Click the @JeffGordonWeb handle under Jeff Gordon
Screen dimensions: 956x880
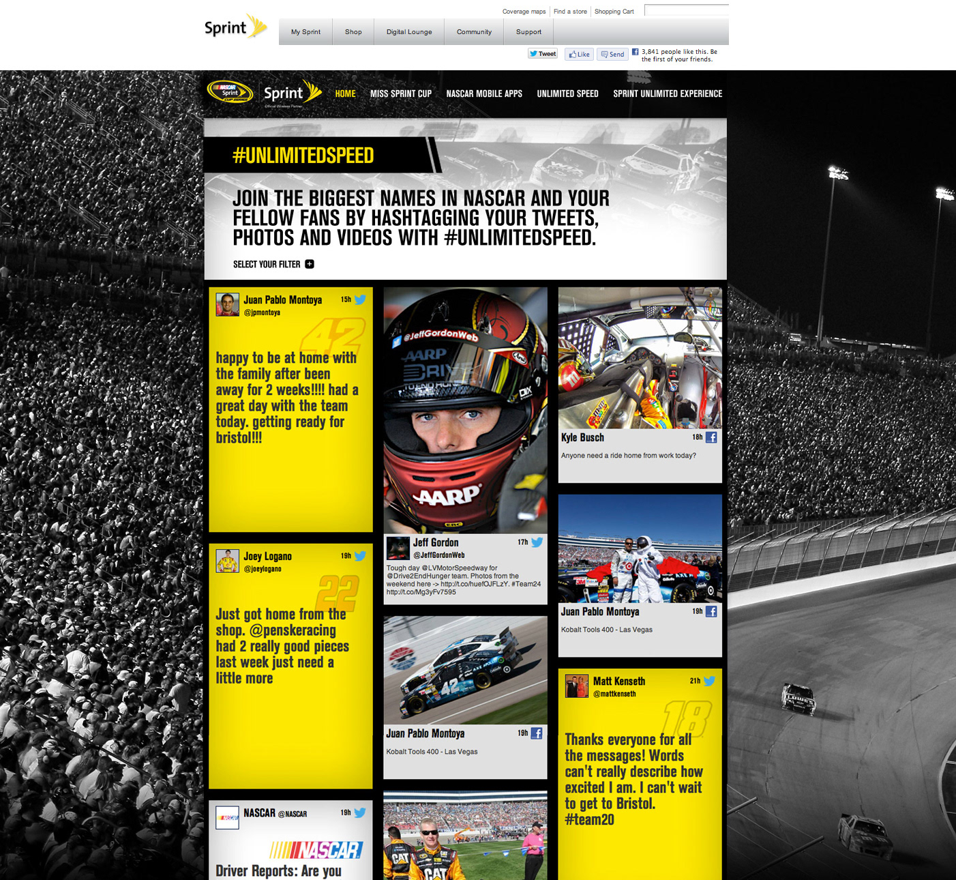(x=439, y=555)
